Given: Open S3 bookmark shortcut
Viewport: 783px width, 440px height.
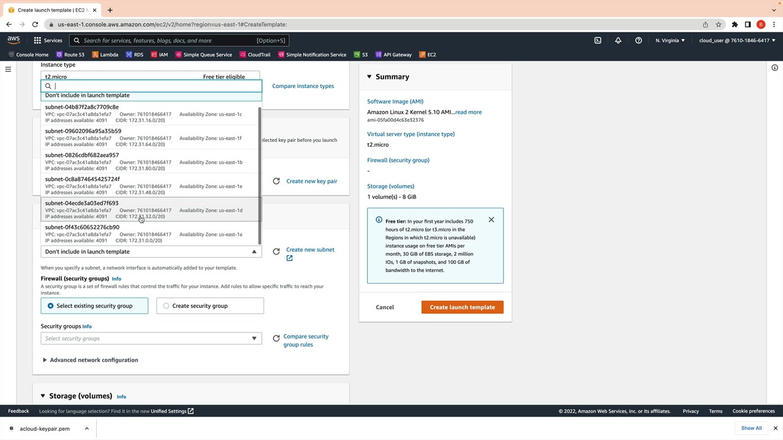Looking at the screenshot, I should pos(361,54).
